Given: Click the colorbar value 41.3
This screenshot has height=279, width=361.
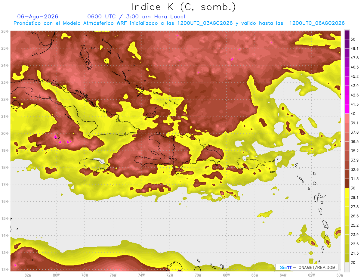Looking at the screenshot, I should pyautogui.click(x=355, y=104).
